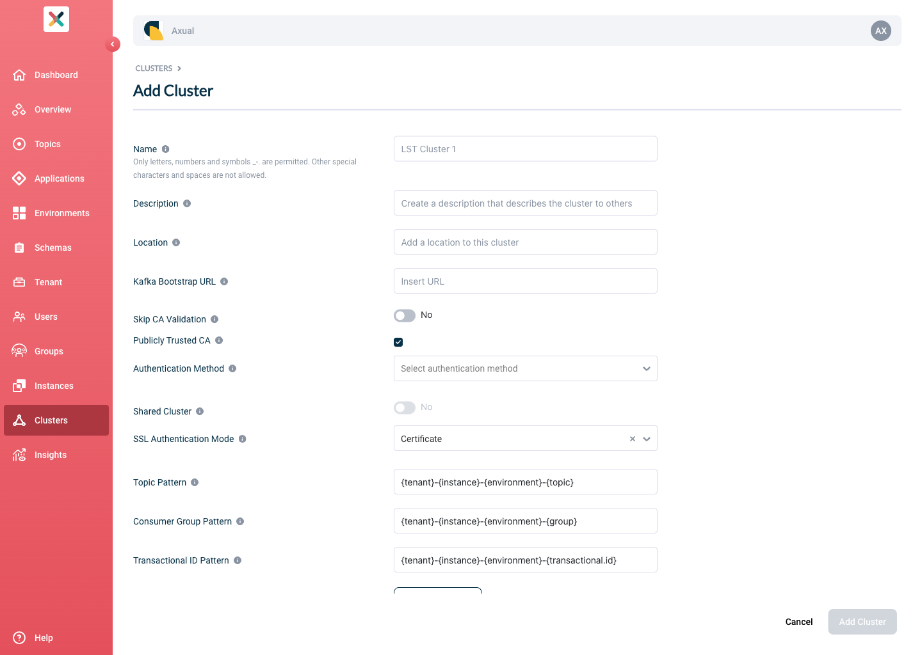Click the Consumer Group Pattern input
This screenshot has width=922, height=655.
[526, 521]
